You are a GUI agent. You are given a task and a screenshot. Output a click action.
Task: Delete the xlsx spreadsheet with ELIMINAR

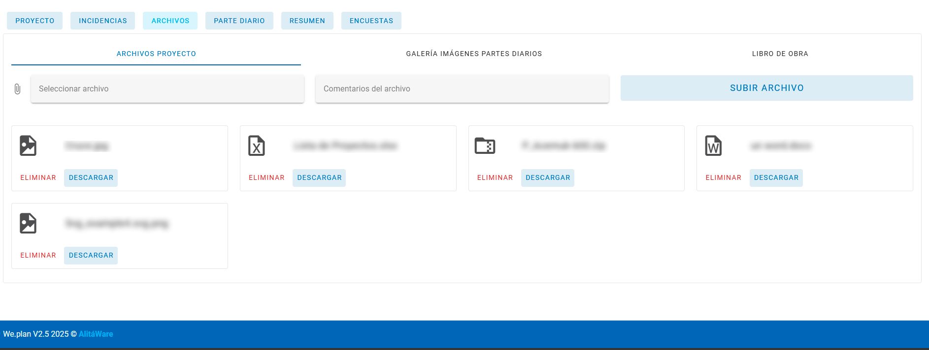[266, 178]
